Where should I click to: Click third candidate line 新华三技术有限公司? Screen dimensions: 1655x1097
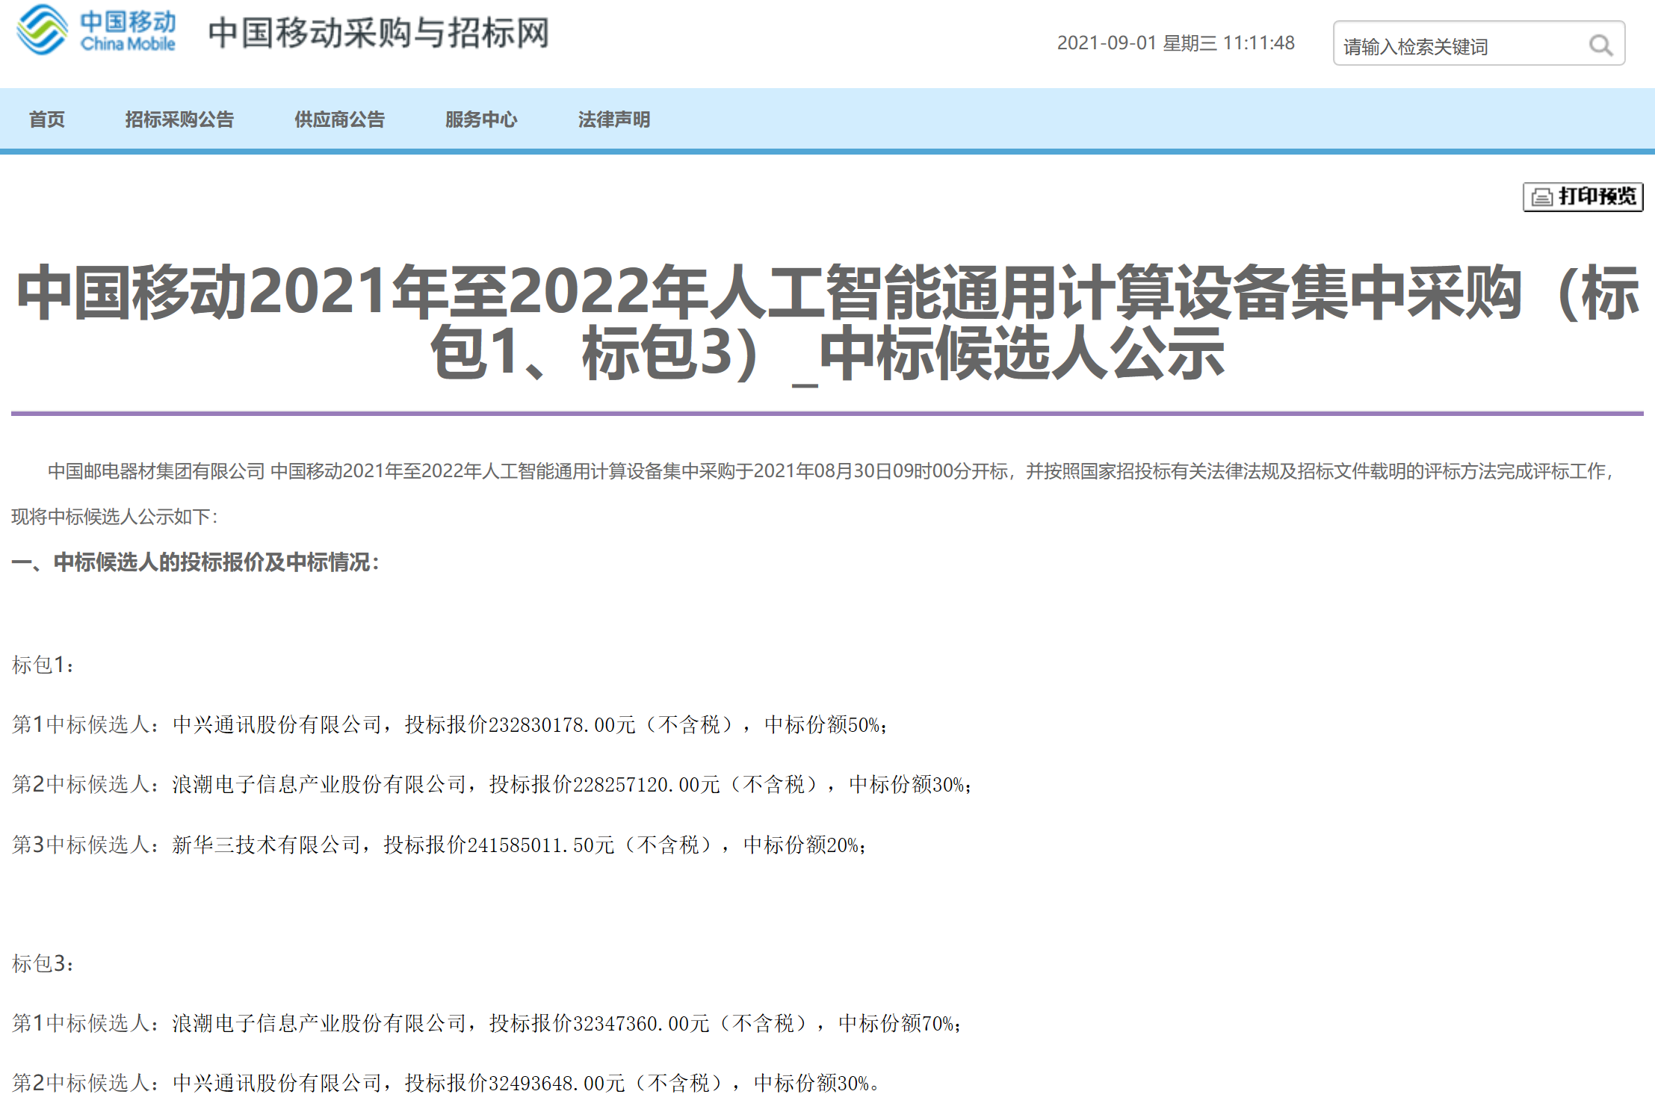click(439, 845)
